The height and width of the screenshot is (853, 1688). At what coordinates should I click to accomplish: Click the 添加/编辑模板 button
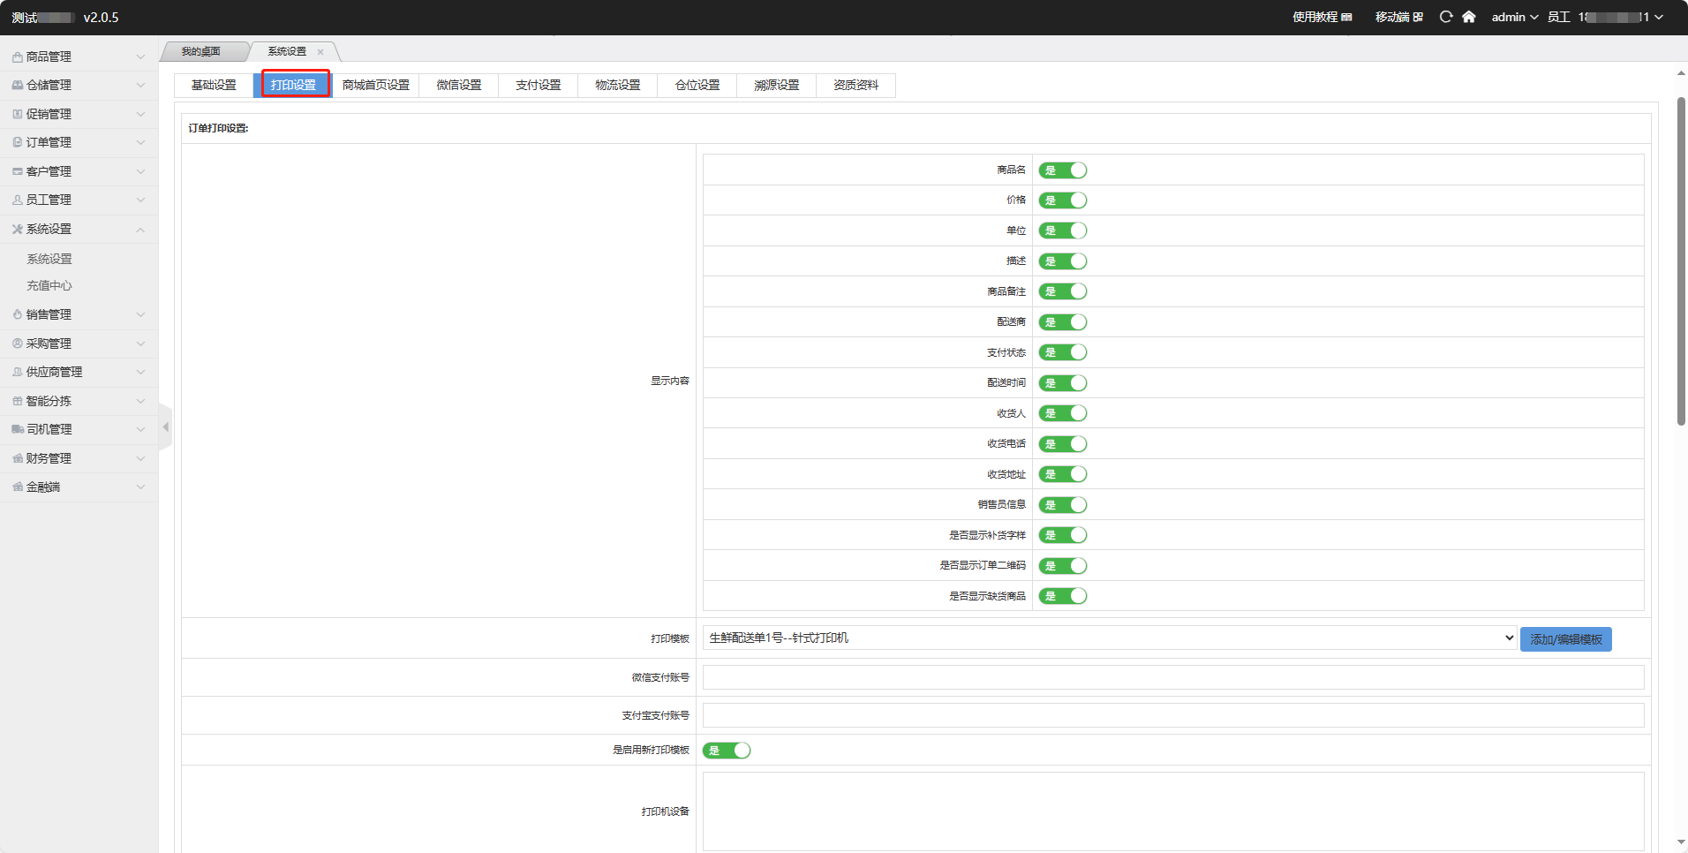pyautogui.click(x=1565, y=639)
